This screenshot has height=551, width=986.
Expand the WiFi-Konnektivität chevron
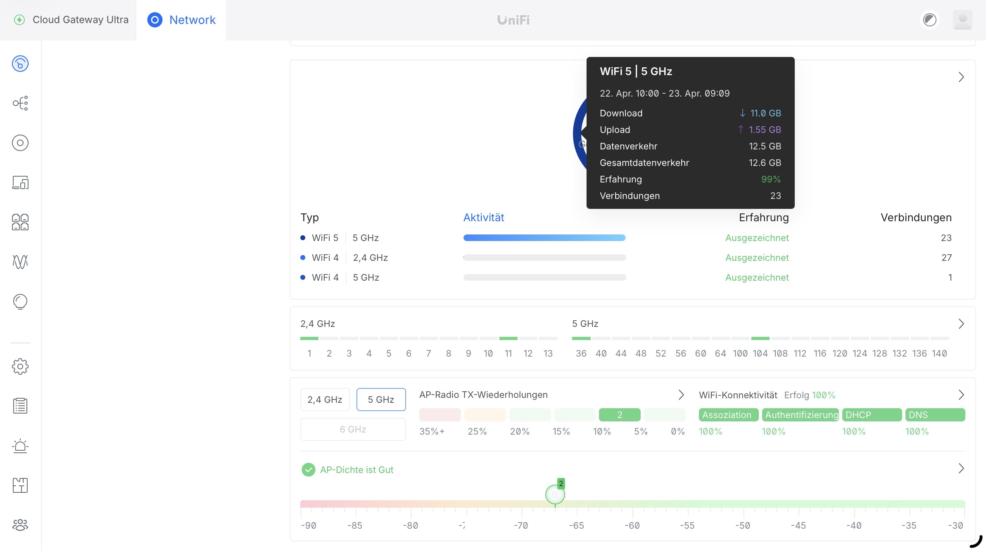pos(961,395)
